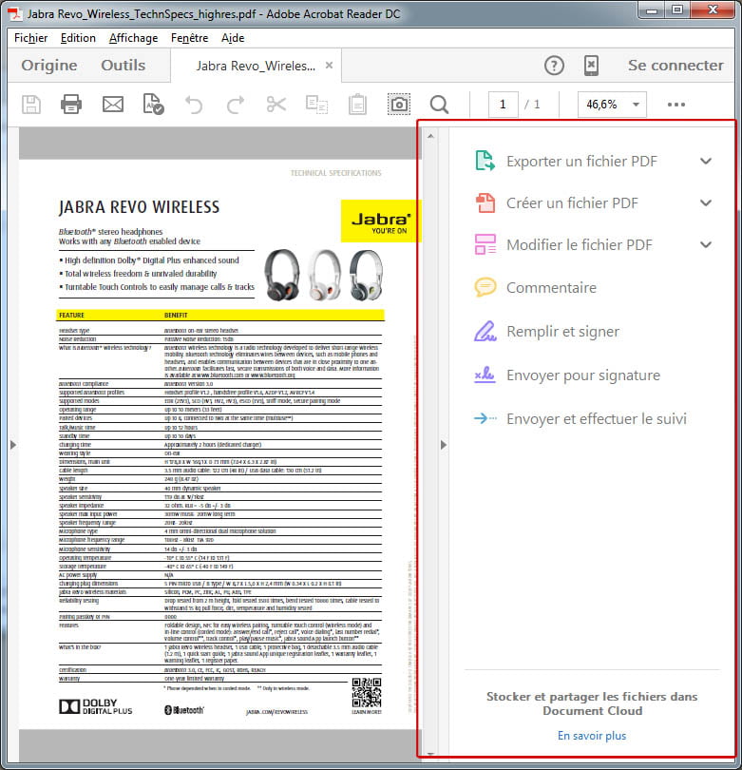742x770 pixels.
Task: Print the document with printer icon
Action: click(71, 105)
